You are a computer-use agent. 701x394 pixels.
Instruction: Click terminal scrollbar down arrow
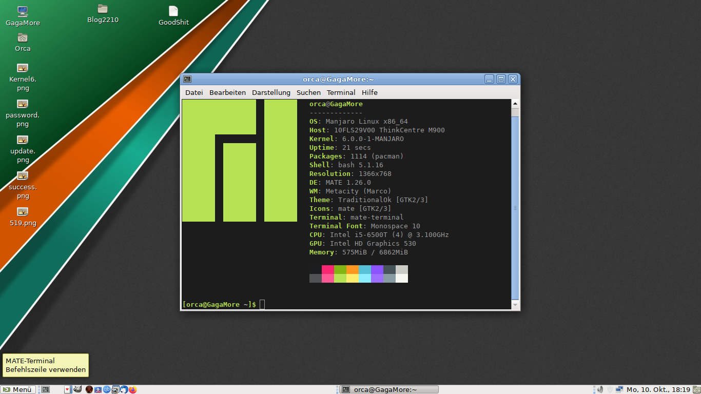[x=516, y=305]
